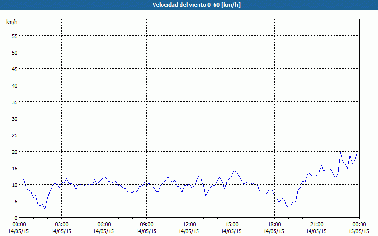Select the 21:00 time label
Viewport: 378px width, 236px height.
[317, 224]
